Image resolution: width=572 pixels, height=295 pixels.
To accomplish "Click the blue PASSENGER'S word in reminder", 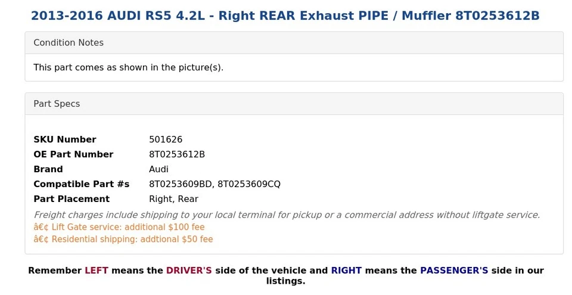I will tap(454, 271).
